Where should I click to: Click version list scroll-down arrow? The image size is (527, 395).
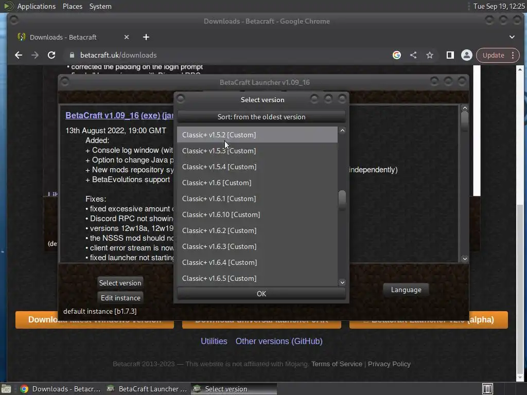pyautogui.click(x=342, y=282)
